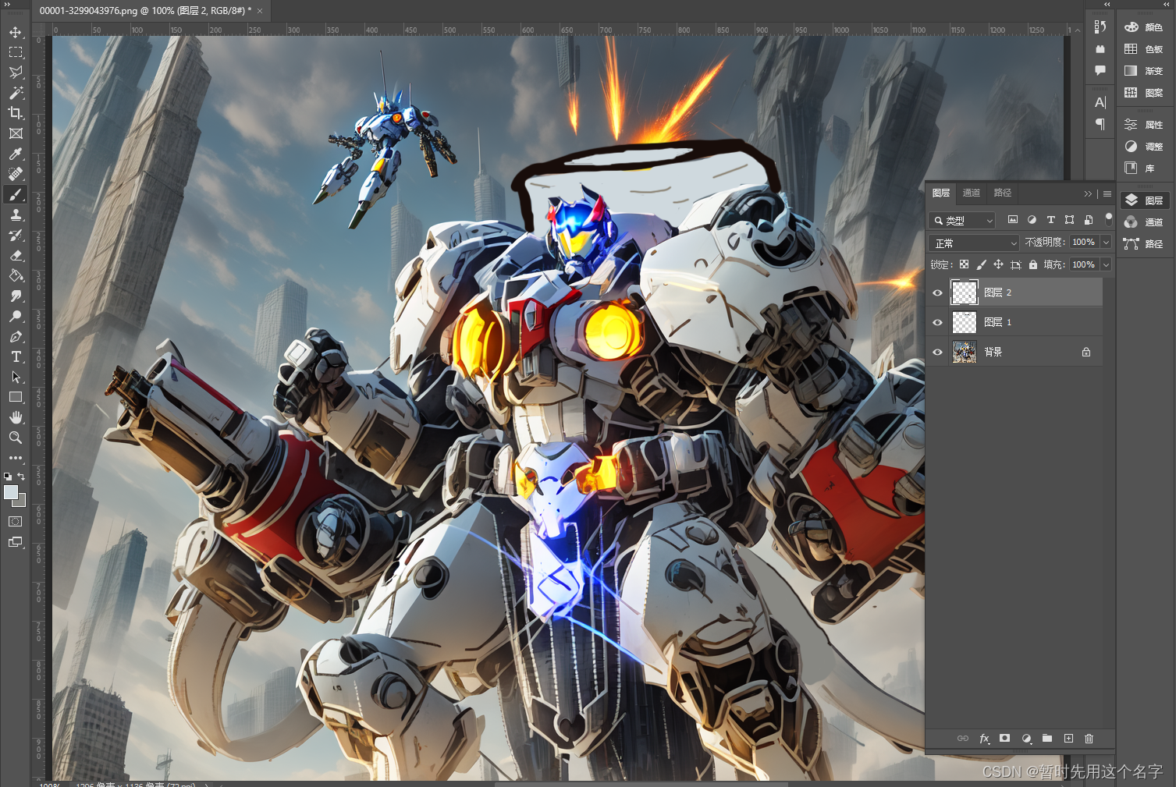Open the 图案 panel
This screenshot has width=1176, height=787.
pos(1144,93)
